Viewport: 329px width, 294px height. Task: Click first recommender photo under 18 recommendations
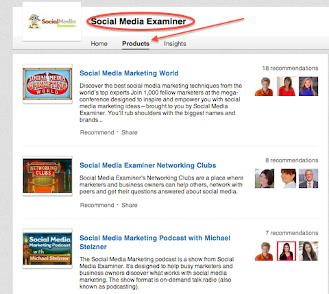(x=265, y=86)
